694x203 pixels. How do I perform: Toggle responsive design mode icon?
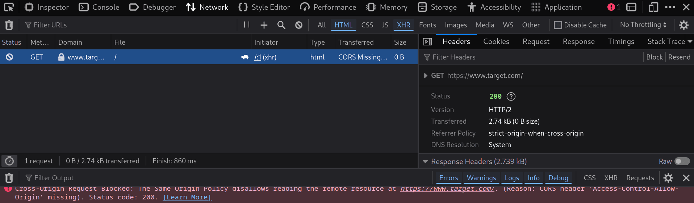click(x=653, y=7)
